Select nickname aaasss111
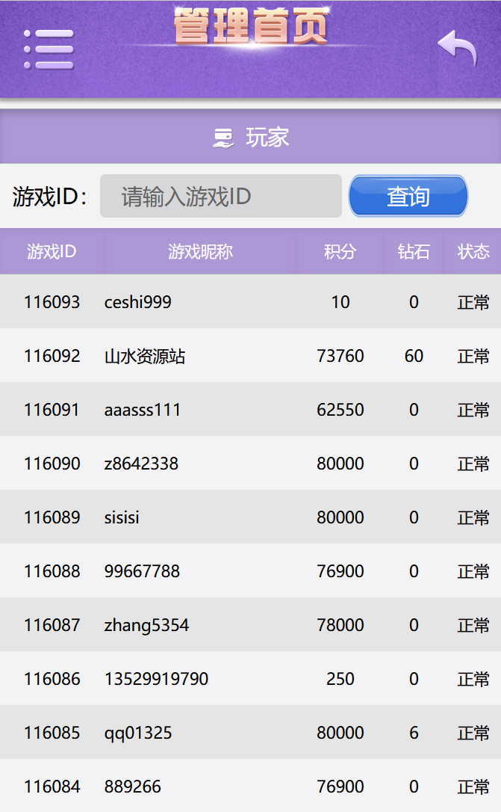The image size is (501, 812). (x=142, y=410)
